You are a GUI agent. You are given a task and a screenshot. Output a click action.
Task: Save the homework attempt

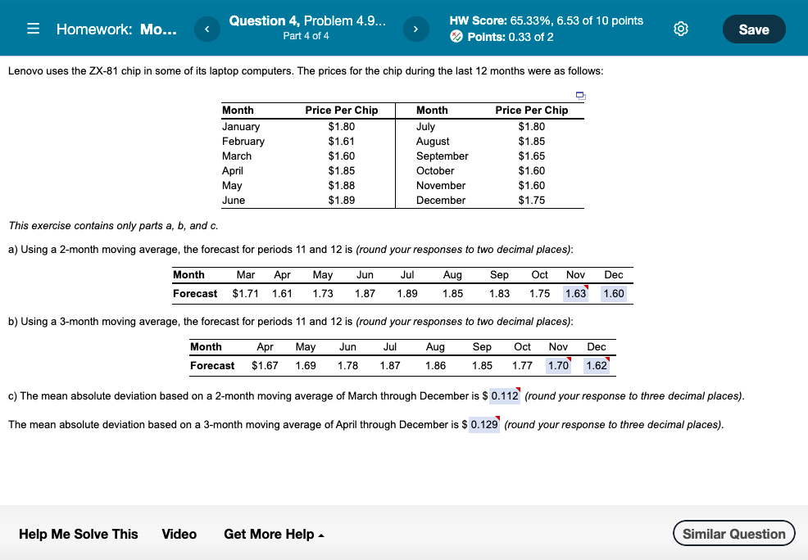[753, 29]
